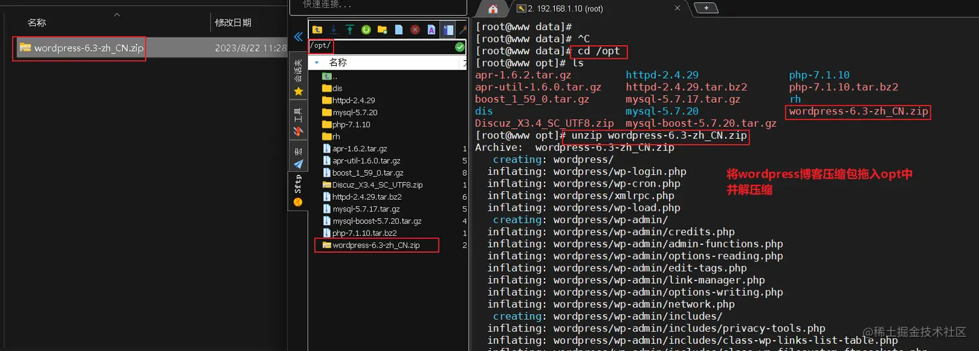The image size is (979, 351).
Task: Switch to the 192.168.1.10 (root) session tab
Action: point(565,8)
